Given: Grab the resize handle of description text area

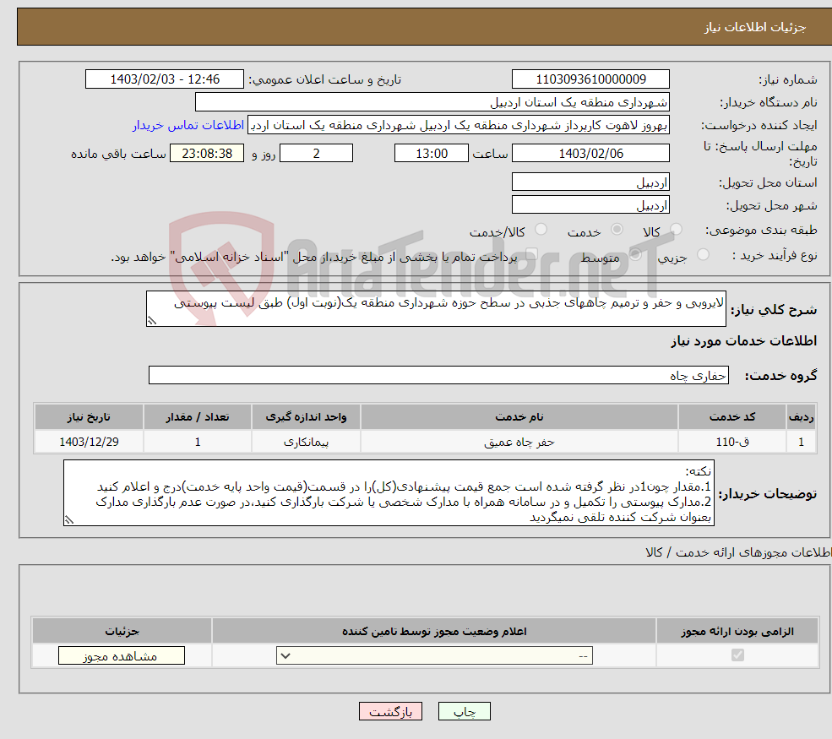Looking at the screenshot, I should 152,320.
